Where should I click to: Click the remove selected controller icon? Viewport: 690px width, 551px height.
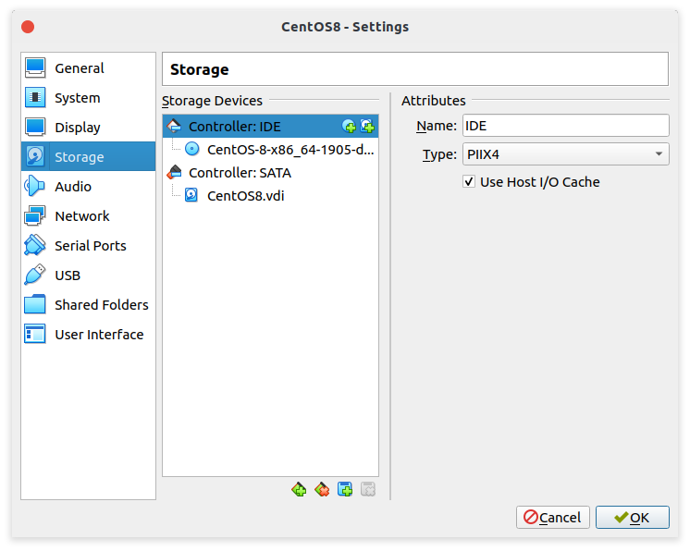(x=322, y=489)
